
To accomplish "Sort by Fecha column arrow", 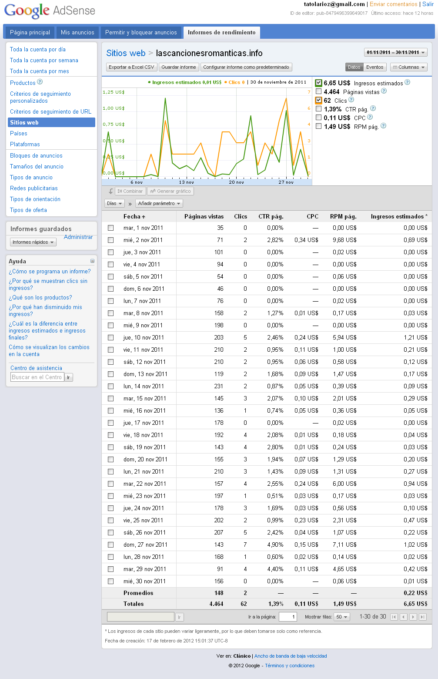I will point(144,217).
